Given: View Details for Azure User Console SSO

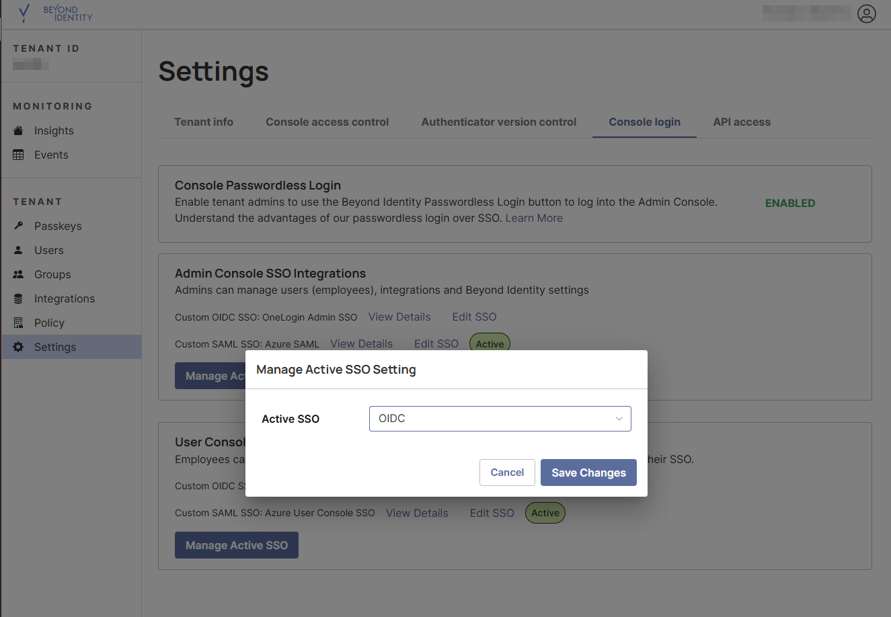Looking at the screenshot, I should tap(417, 513).
